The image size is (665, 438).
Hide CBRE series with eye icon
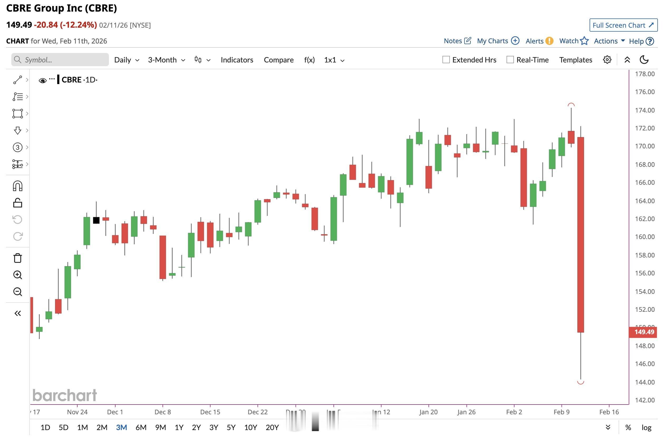(x=42, y=81)
